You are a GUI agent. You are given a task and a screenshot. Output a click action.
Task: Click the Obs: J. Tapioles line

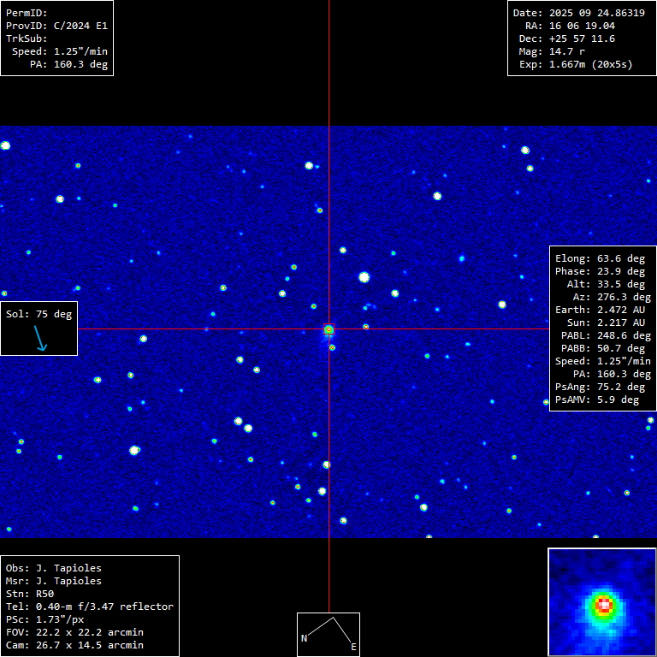click(x=53, y=568)
